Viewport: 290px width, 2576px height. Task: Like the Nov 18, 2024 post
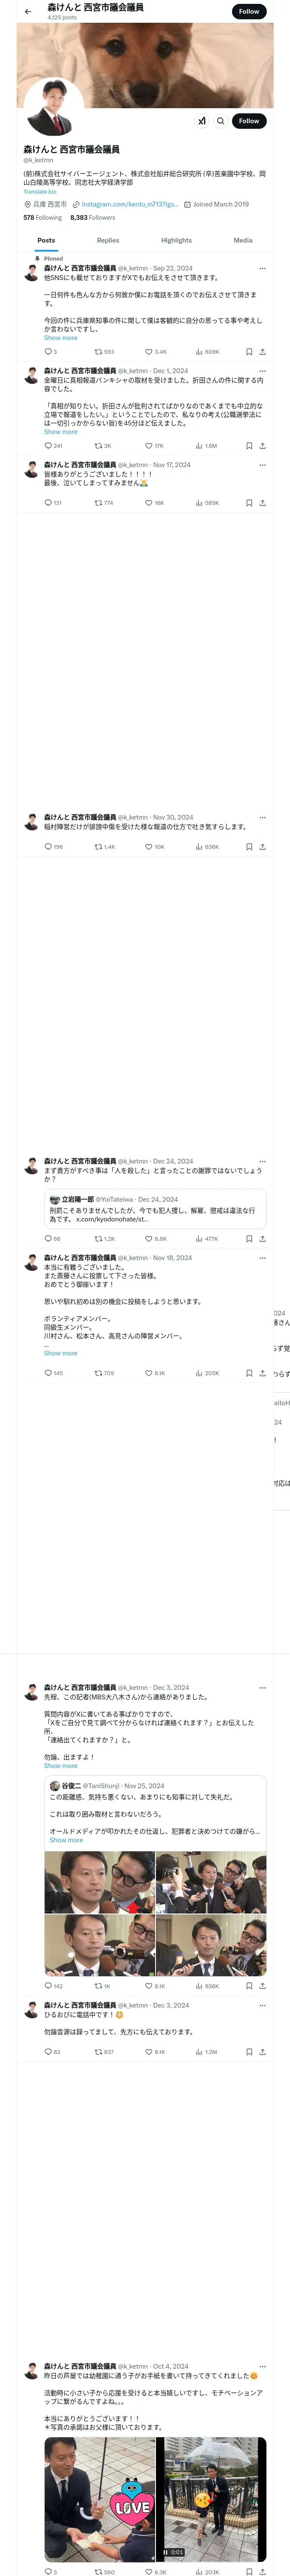click(149, 1373)
